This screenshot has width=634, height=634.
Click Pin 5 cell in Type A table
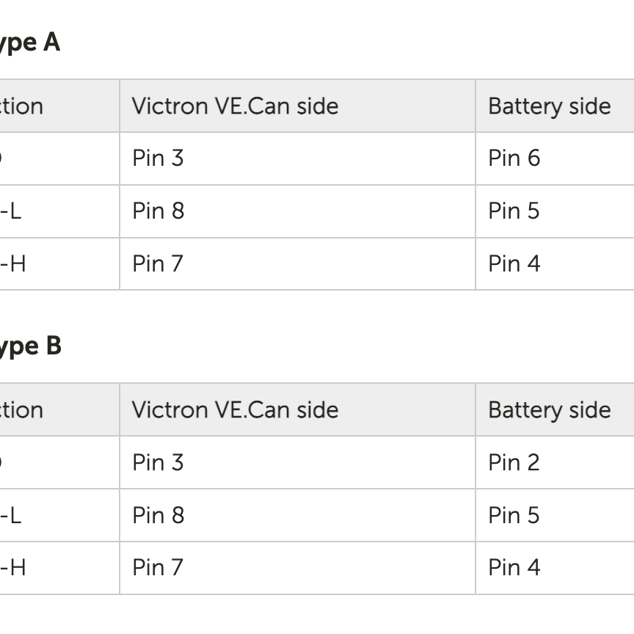[514, 211]
